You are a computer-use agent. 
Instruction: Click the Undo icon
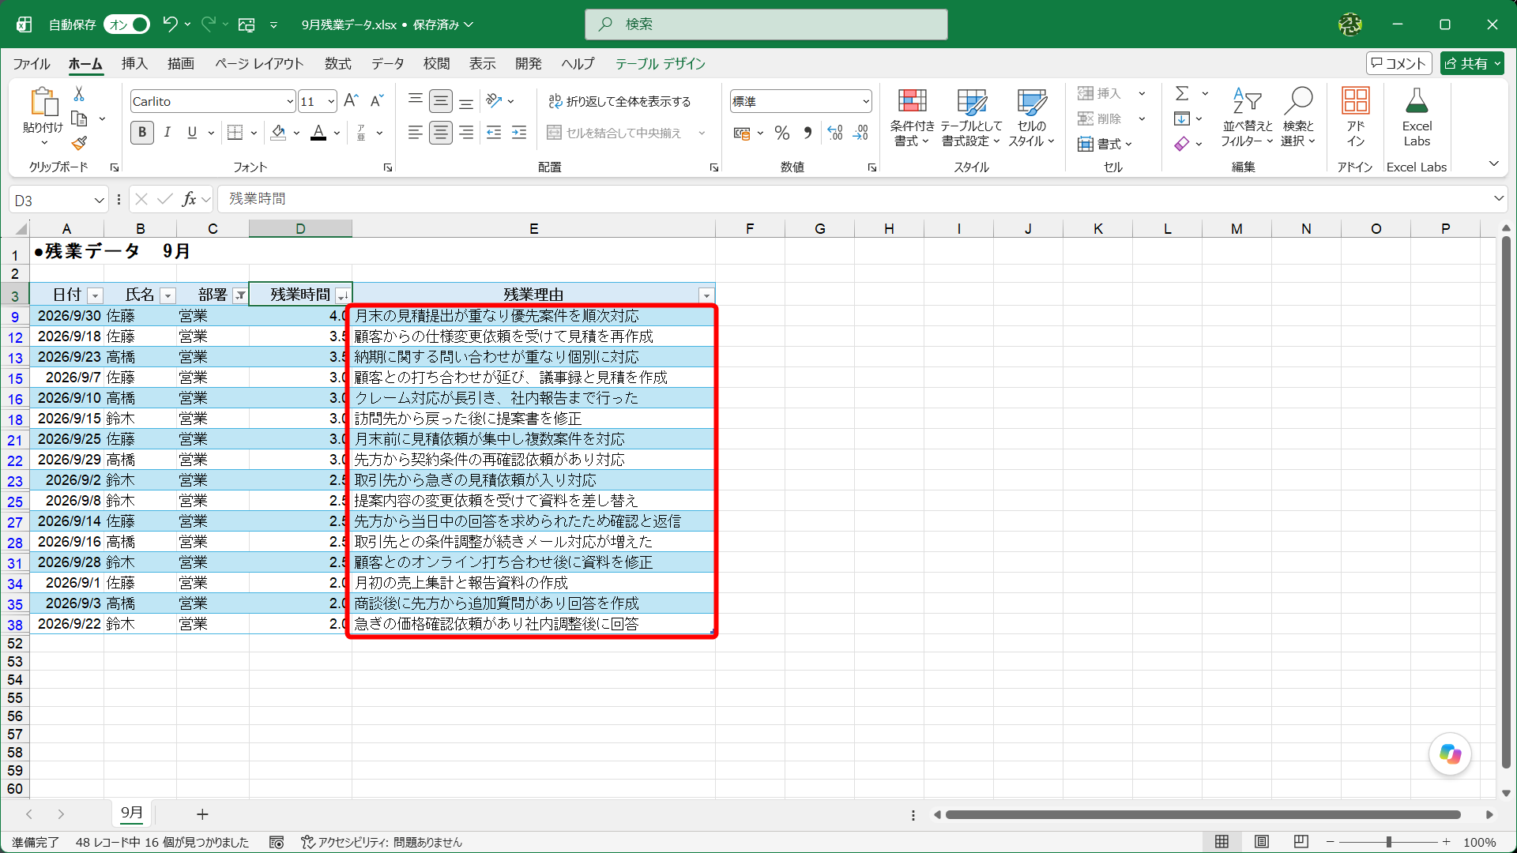coord(170,24)
